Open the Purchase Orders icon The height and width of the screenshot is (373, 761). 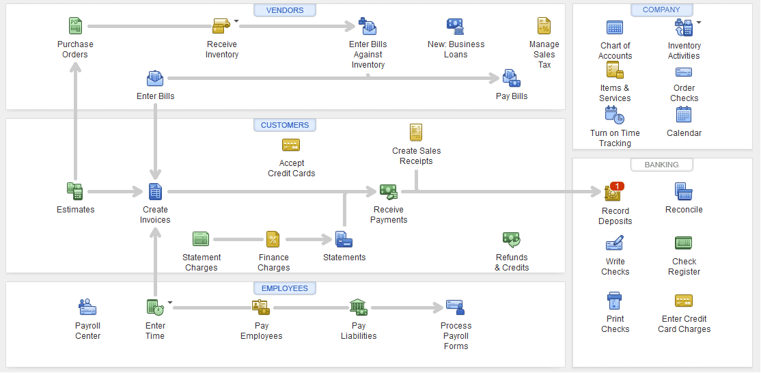(75, 26)
